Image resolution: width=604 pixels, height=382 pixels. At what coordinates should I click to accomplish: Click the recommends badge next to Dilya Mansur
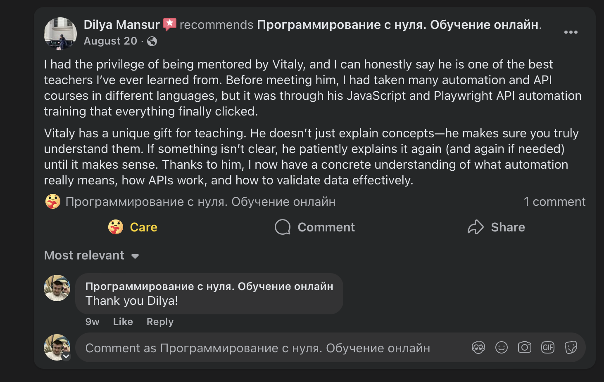pos(170,24)
